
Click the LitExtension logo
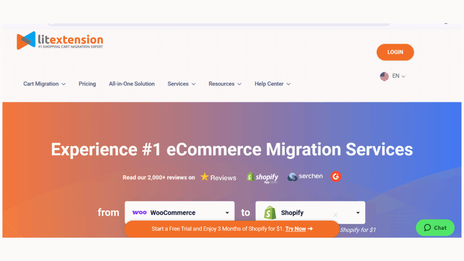pos(60,41)
